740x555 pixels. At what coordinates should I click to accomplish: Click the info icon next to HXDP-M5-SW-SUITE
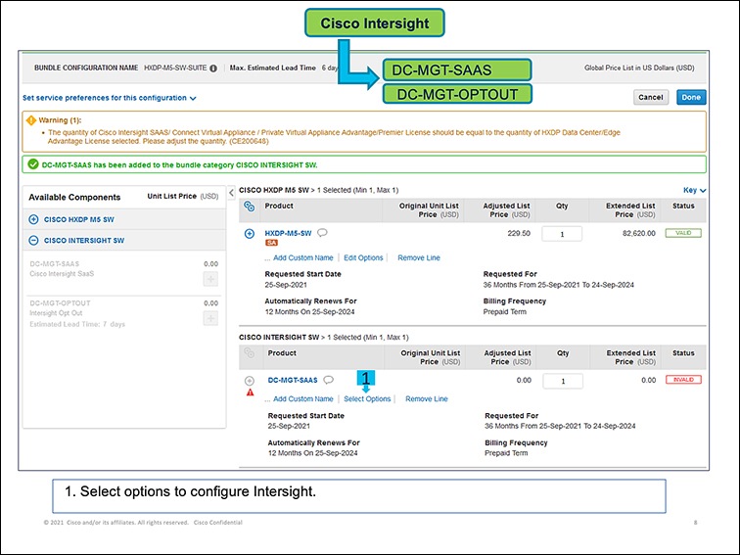[x=213, y=68]
